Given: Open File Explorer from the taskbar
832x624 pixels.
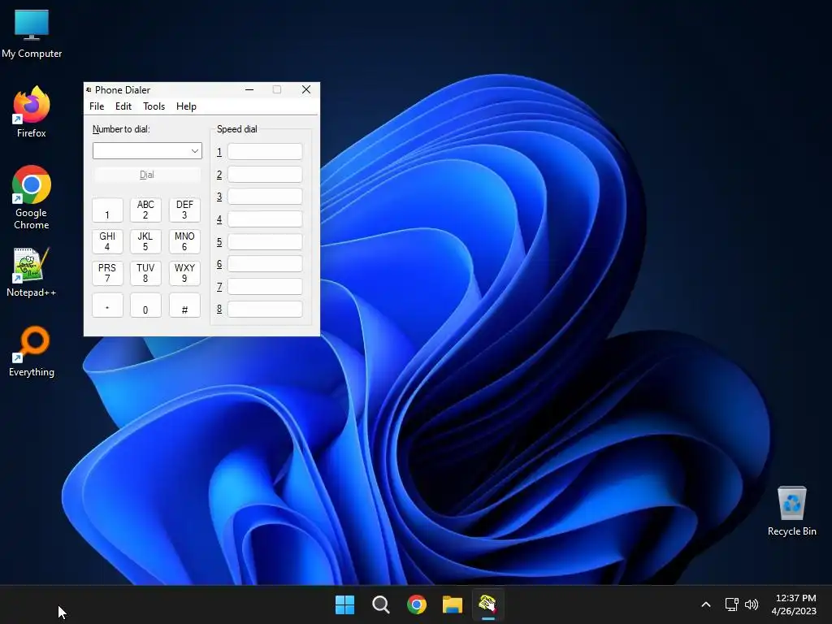Looking at the screenshot, I should tap(453, 604).
